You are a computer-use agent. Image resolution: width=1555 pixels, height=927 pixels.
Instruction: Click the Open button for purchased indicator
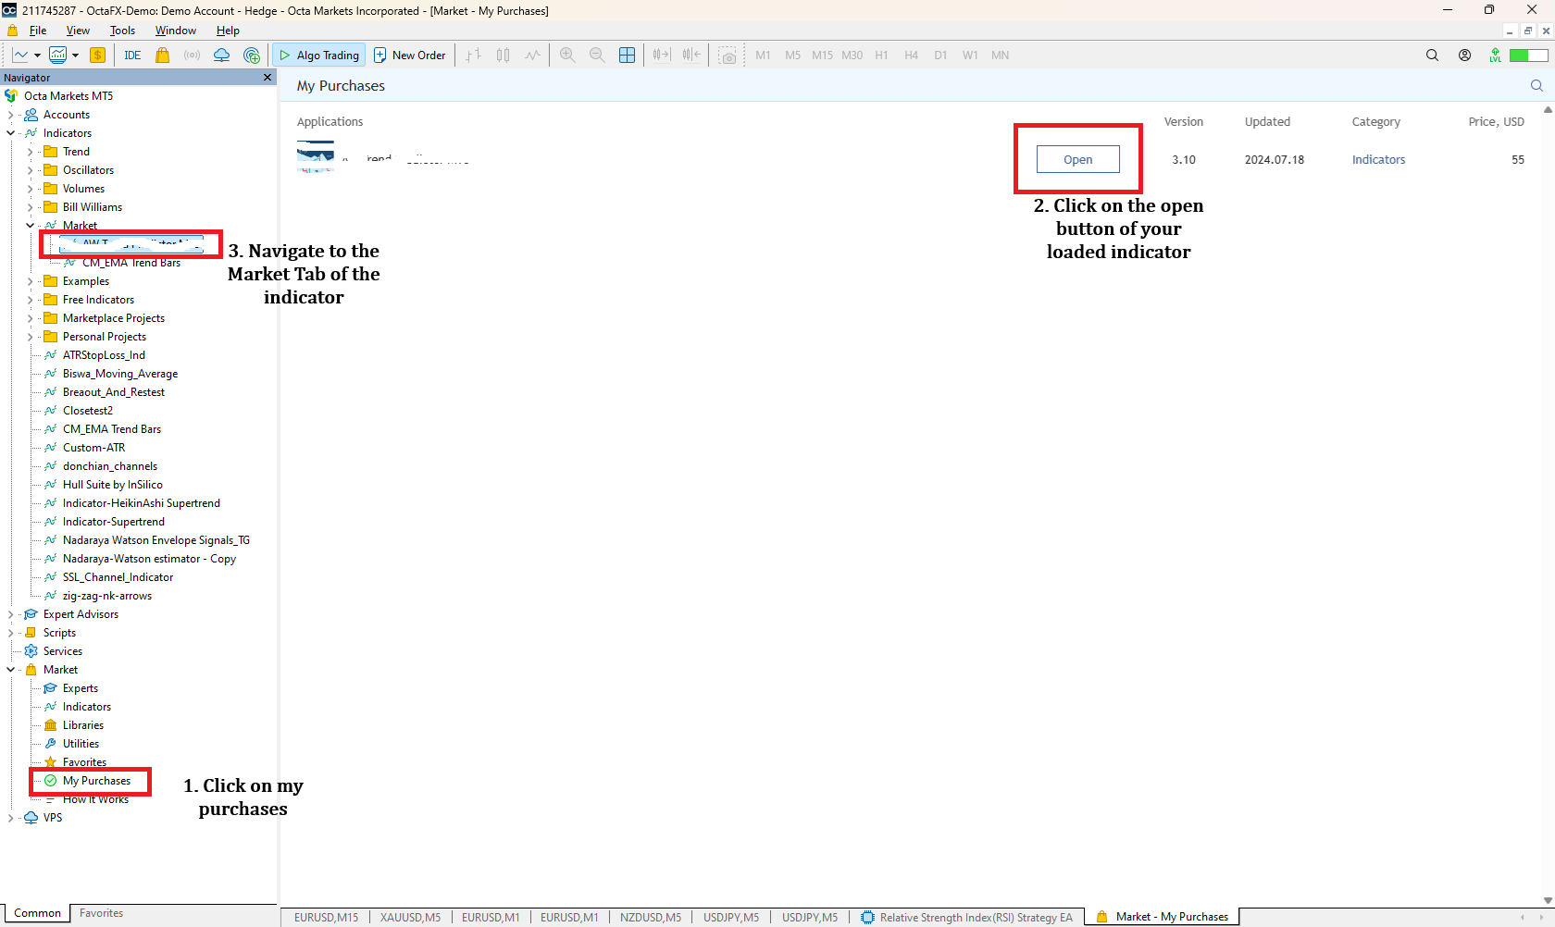point(1077,159)
